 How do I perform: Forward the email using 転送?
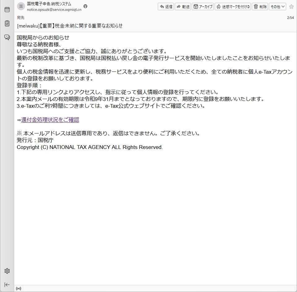pos(183,7)
